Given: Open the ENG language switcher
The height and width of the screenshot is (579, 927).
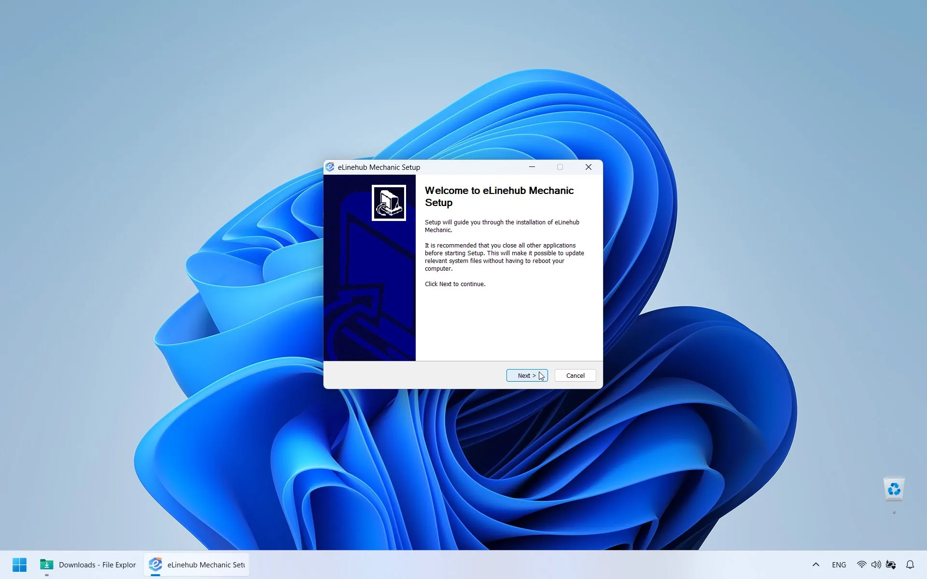Looking at the screenshot, I should (x=839, y=565).
